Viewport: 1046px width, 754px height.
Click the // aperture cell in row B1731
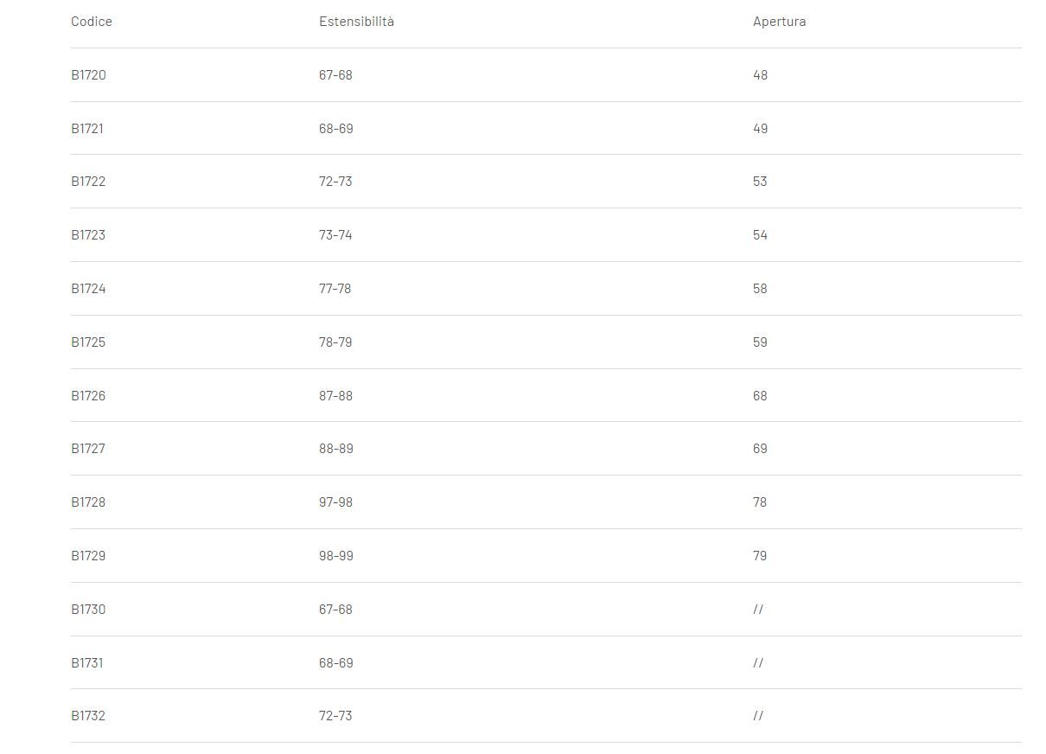tap(758, 663)
